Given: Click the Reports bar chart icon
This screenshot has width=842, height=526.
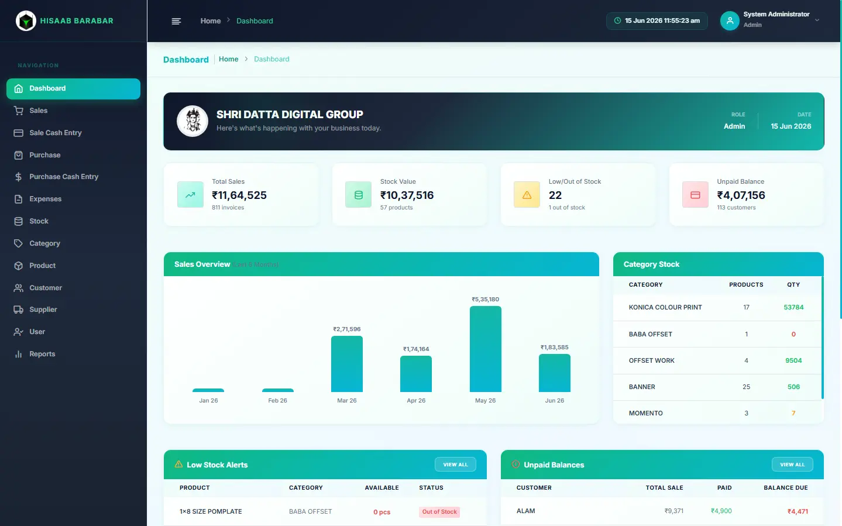Looking at the screenshot, I should click(x=19, y=354).
